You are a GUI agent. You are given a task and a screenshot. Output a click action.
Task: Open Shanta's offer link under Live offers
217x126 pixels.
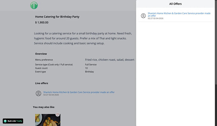[x=79, y=92]
